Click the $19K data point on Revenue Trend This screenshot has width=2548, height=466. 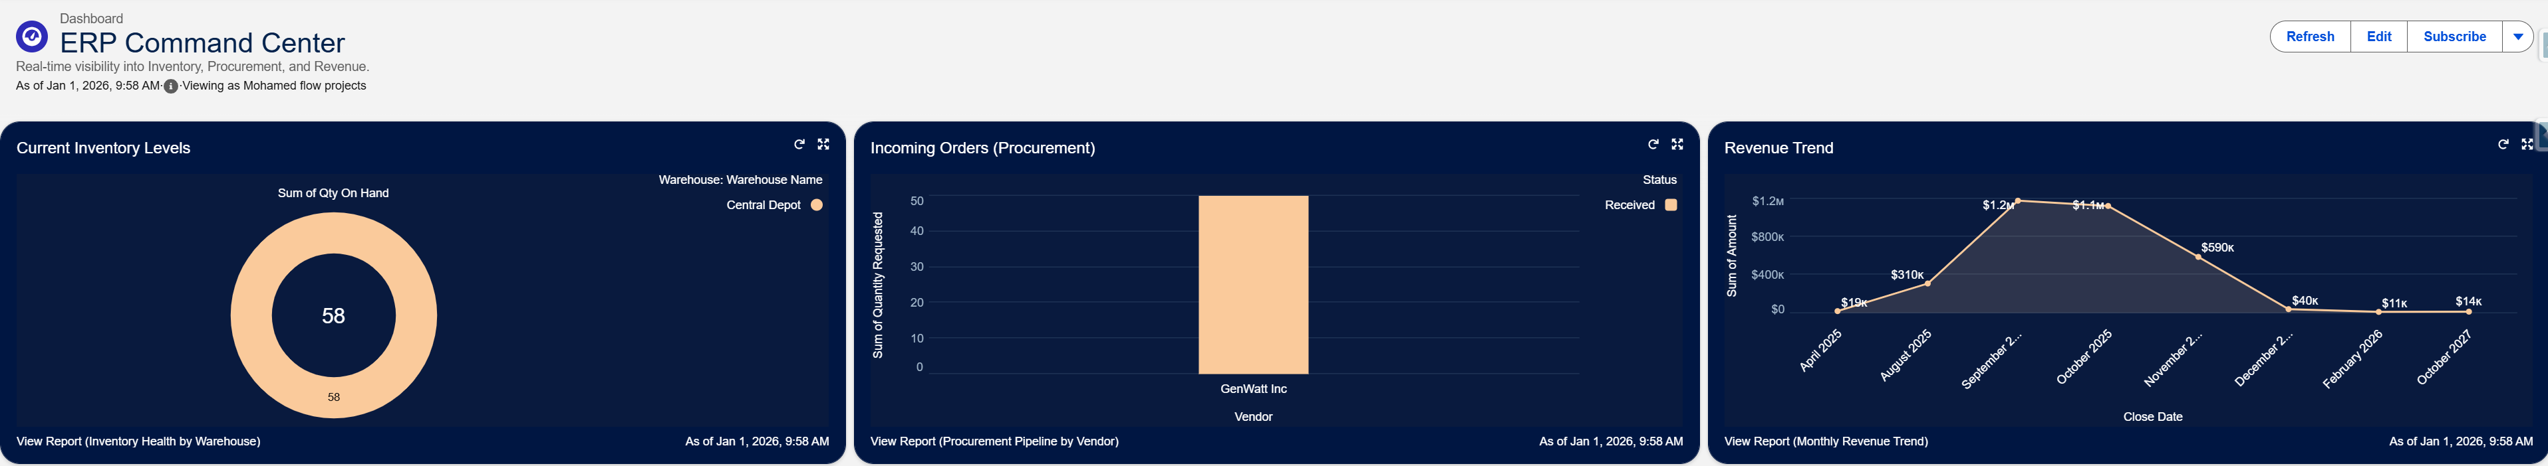(1838, 311)
